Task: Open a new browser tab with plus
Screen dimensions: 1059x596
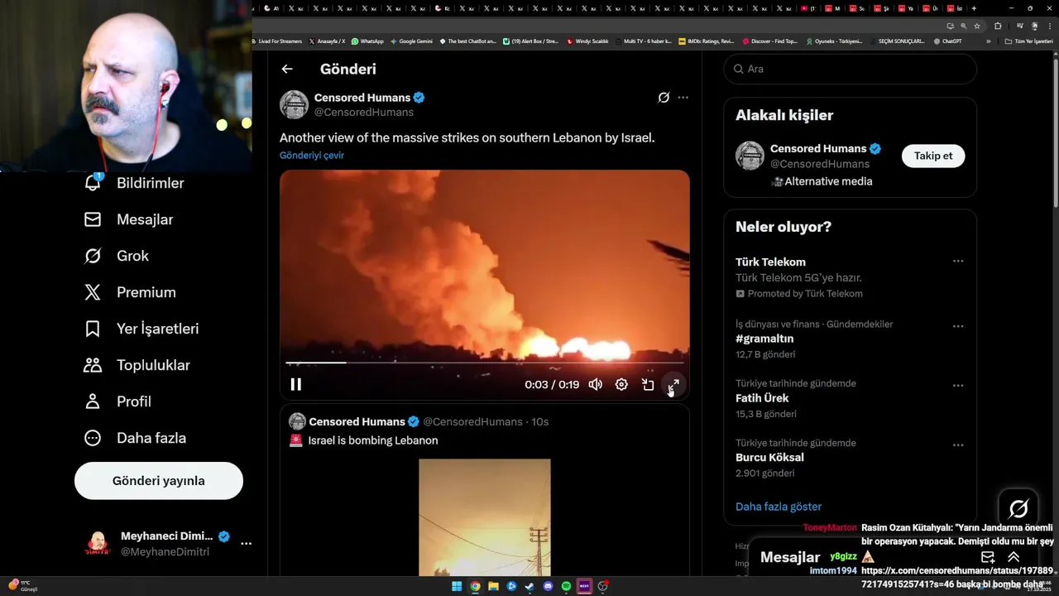Action: 974,8
